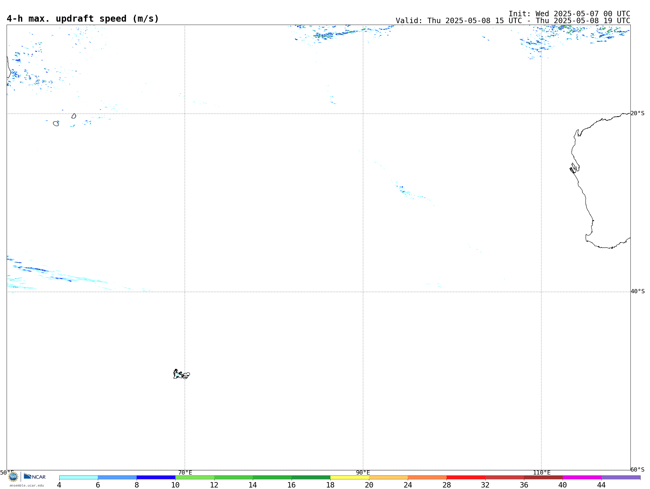This screenshot has height=489, width=650.
Task: Click the 'Valid: Thu 2025-05-08 15 UTC' line
Action: click(x=513, y=21)
